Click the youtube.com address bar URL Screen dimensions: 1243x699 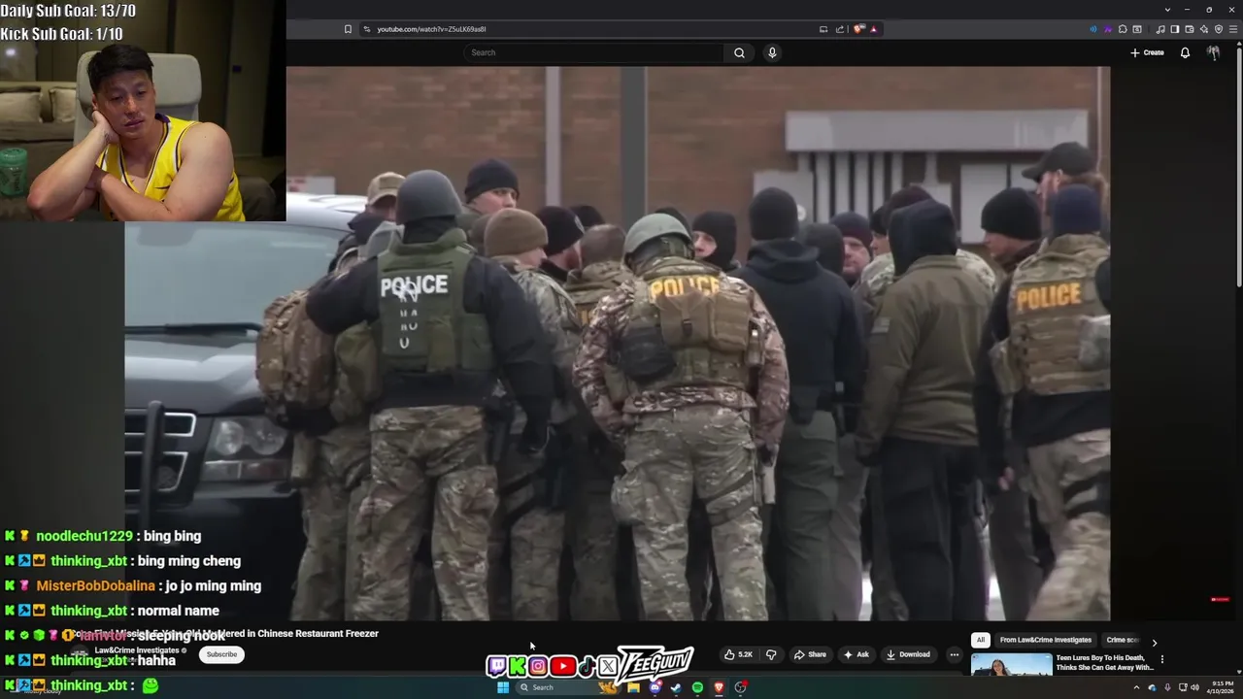pyautogui.click(x=431, y=29)
